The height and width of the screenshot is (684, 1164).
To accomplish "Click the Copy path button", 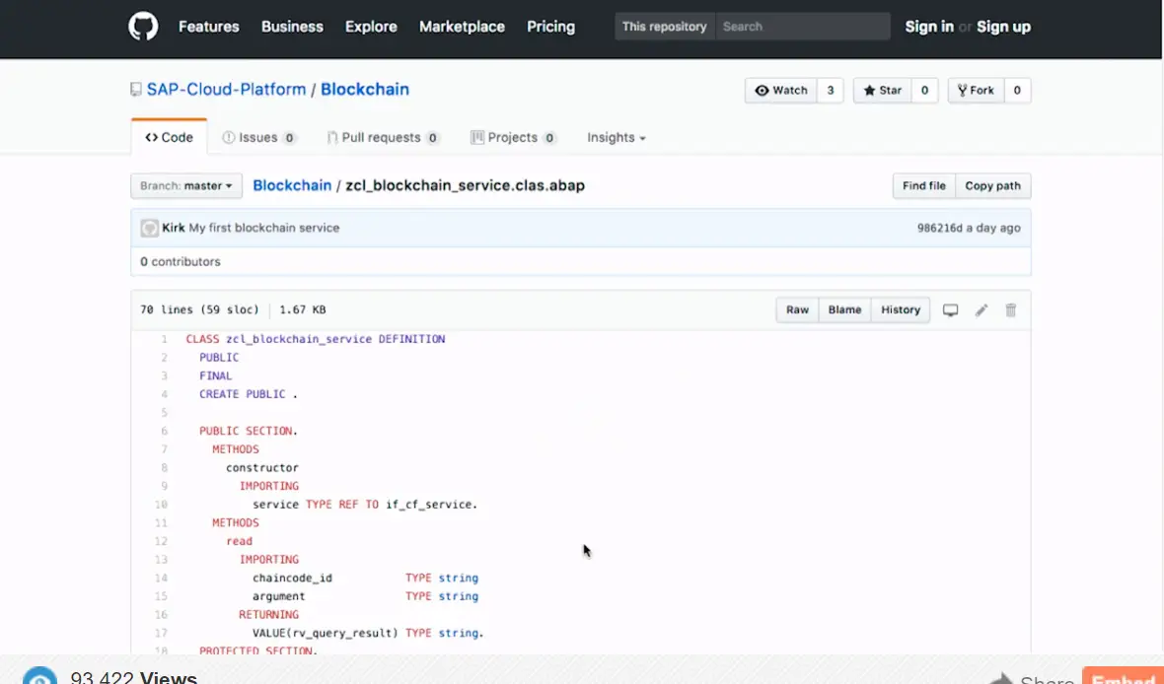I will (x=993, y=185).
